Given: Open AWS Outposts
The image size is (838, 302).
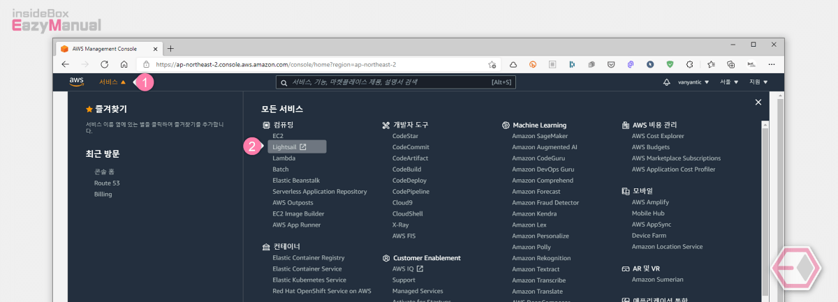Looking at the screenshot, I should click(x=293, y=202).
